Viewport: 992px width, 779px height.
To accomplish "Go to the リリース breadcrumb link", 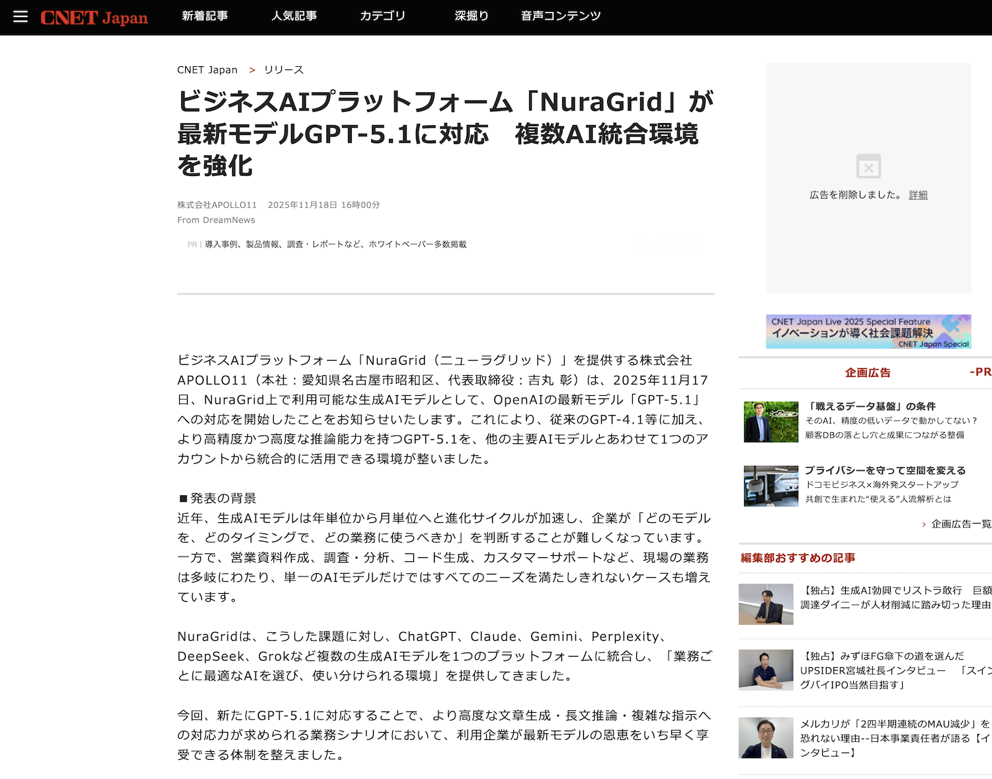I will tap(284, 70).
